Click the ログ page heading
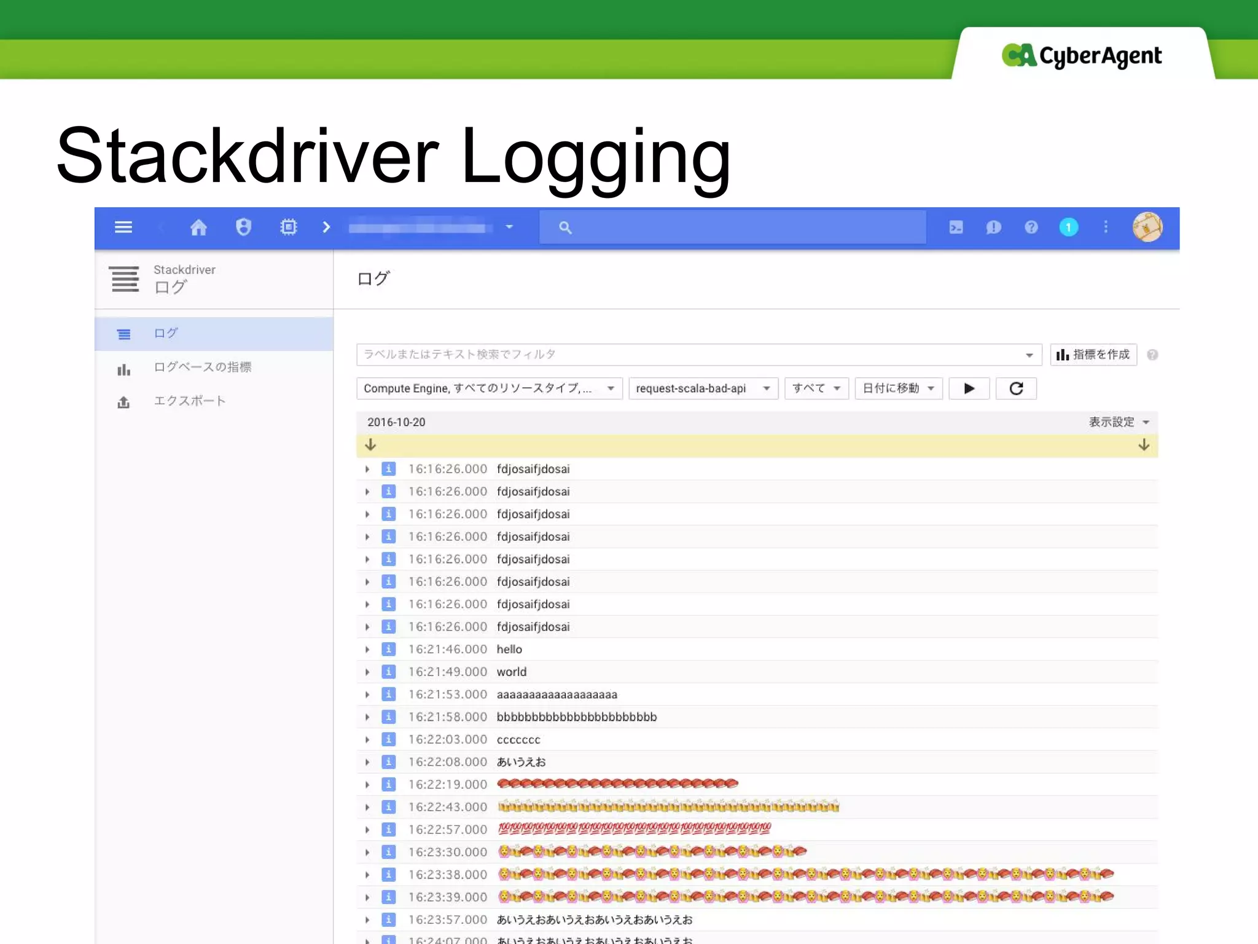Image resolution: width=1258 pixels, height=944 pixels. click(x=373, y=279)
